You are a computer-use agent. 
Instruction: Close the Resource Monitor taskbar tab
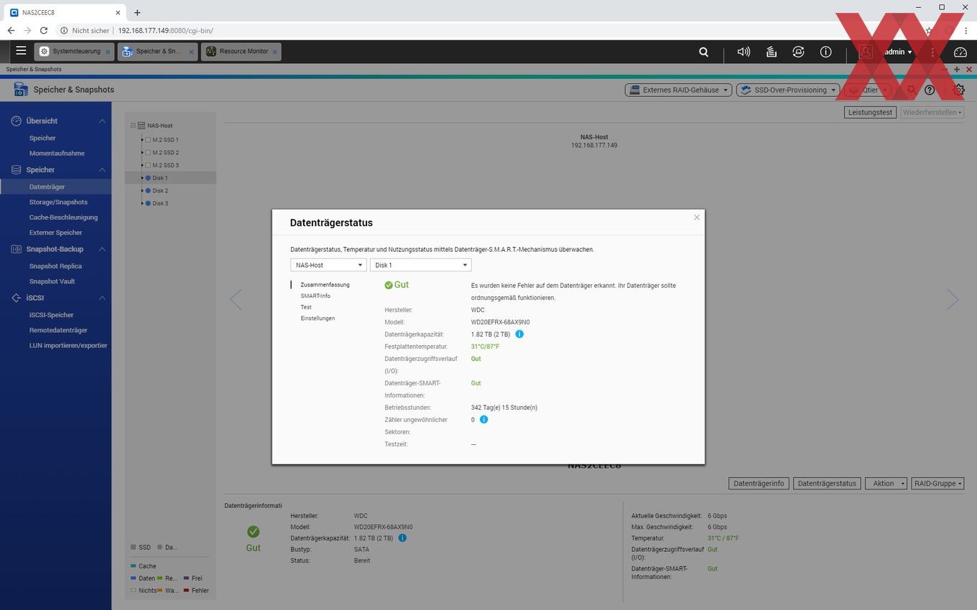pos(275,52)
